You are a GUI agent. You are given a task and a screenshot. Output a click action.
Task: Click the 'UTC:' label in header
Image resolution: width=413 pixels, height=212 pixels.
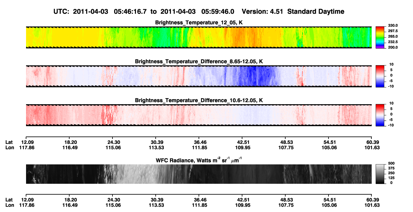coord(61,12)
